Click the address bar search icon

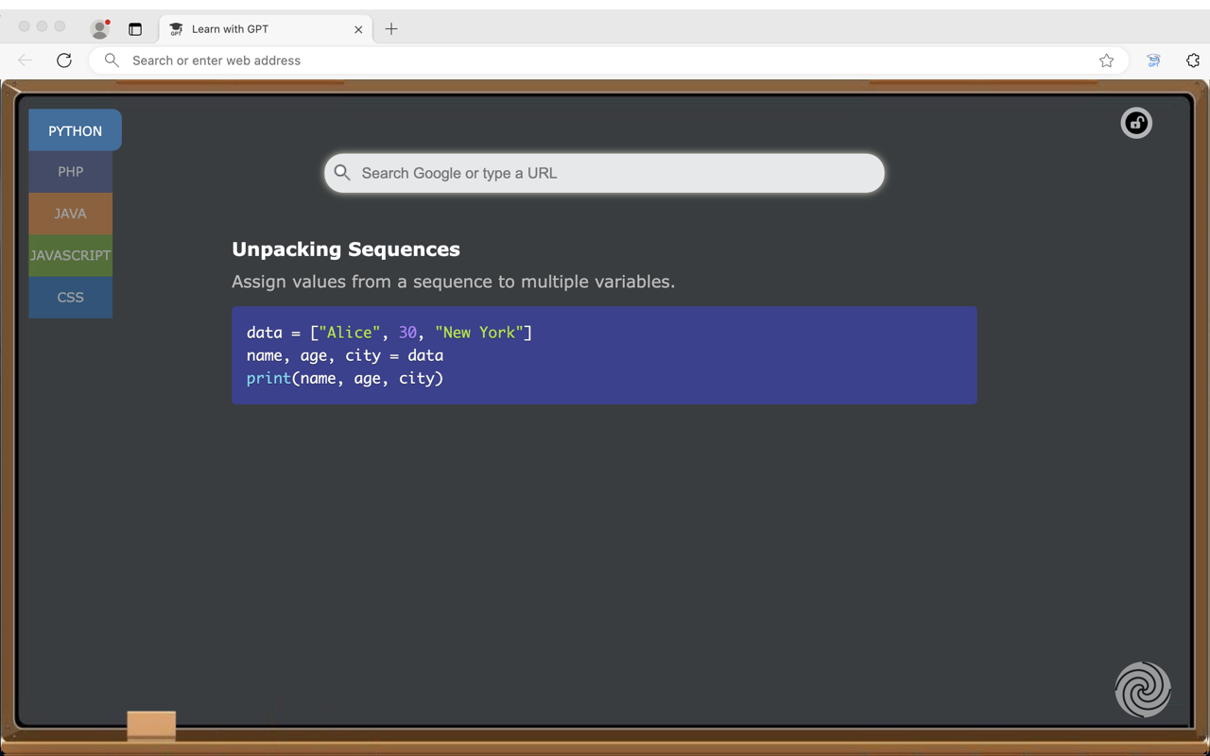tap(112, 60)
